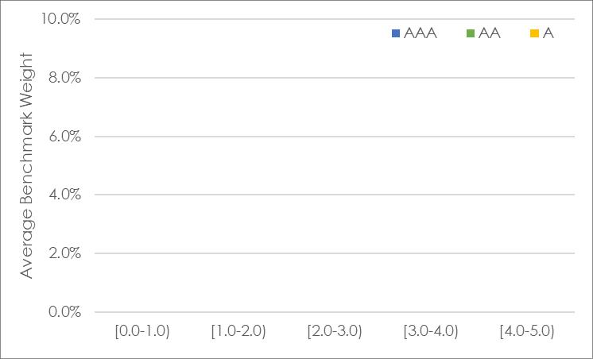Click the green AA legend swatch
Viewport: 593px width, 359px height.
(471, 33)
